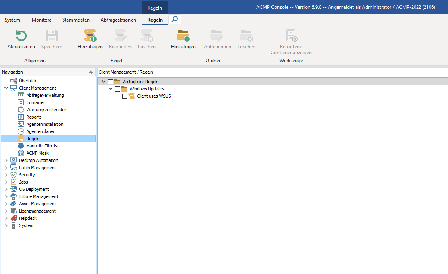
Task: Enable the Client uses WSUS checkbox
Action: point(125,96)
